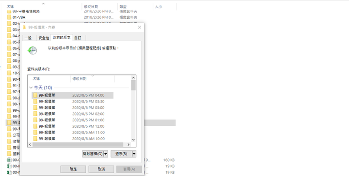Image resolution: width=349 pixels, height=176 pixels.
Task: Click the 01-VBA folder icon in Explorer
Action: pos(9,17)
